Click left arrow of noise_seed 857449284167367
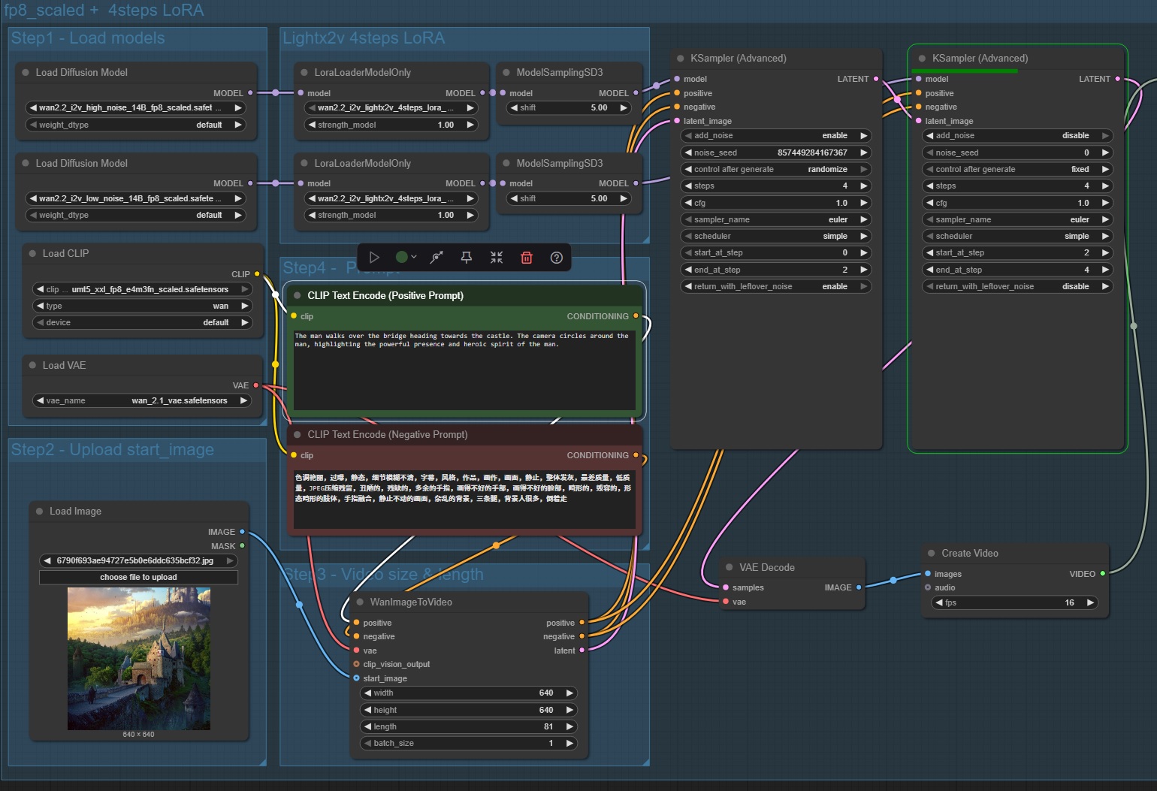 click(688, 152)
